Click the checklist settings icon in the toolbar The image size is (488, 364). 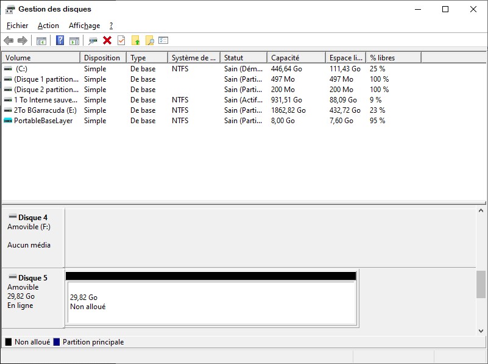(163, 41)
